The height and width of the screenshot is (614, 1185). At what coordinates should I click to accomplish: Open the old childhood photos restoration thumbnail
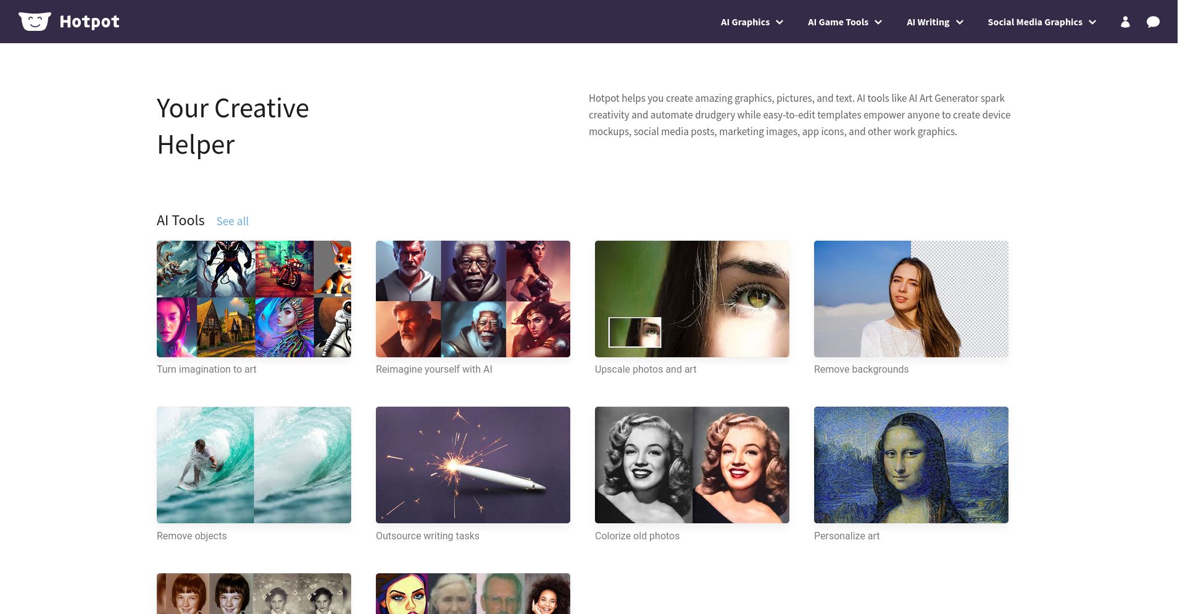pos(254,594)
